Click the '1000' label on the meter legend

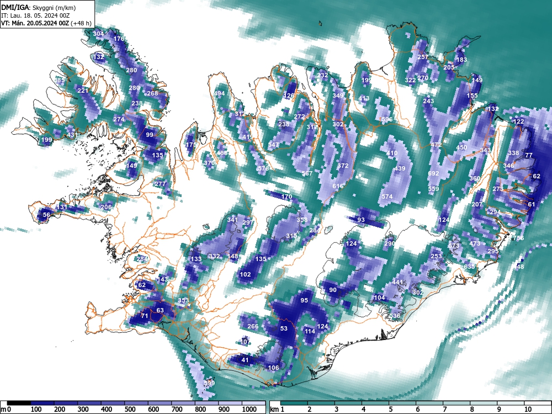point(250,410)
